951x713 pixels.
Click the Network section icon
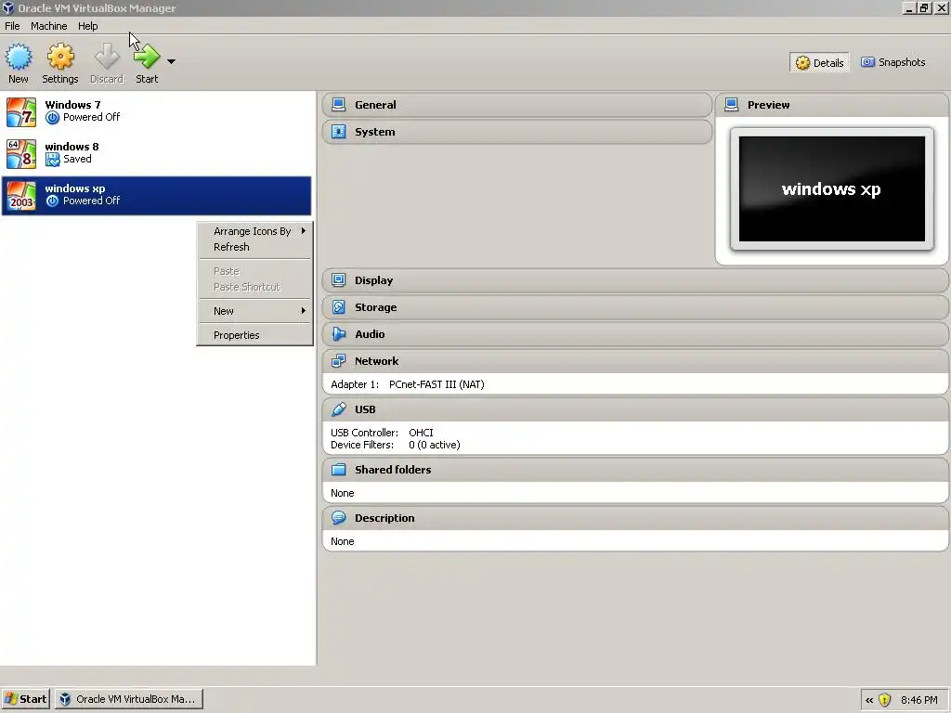(338, 361)
